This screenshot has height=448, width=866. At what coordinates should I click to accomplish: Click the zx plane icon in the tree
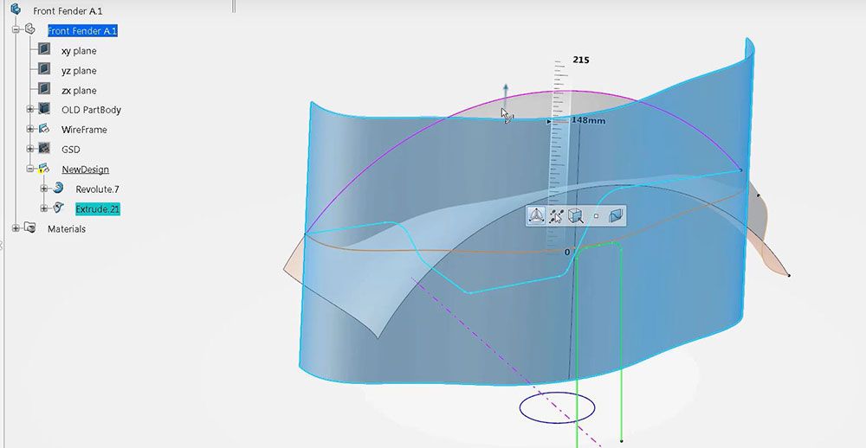[44, 88]
